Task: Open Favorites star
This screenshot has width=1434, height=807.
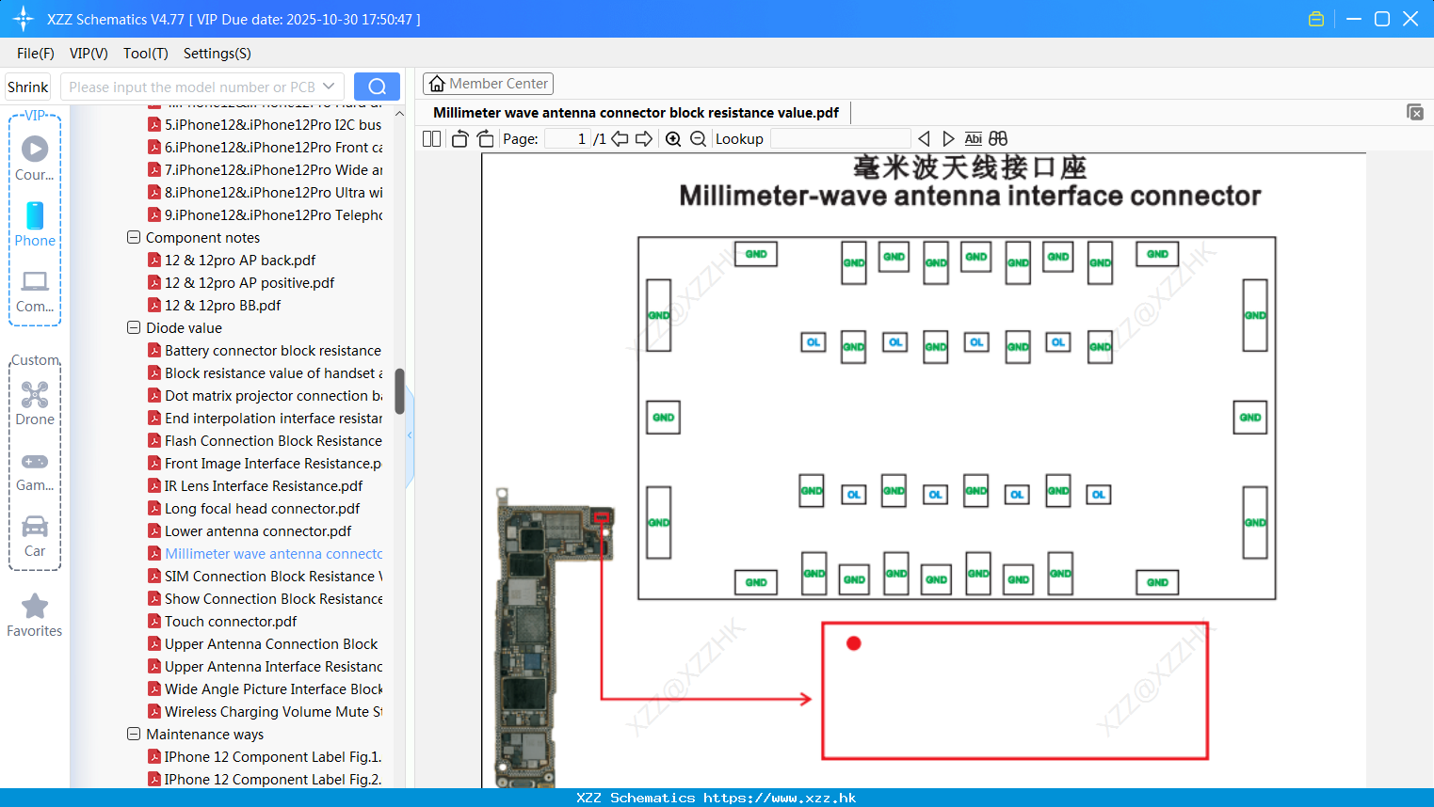Action: pos(35,615)
